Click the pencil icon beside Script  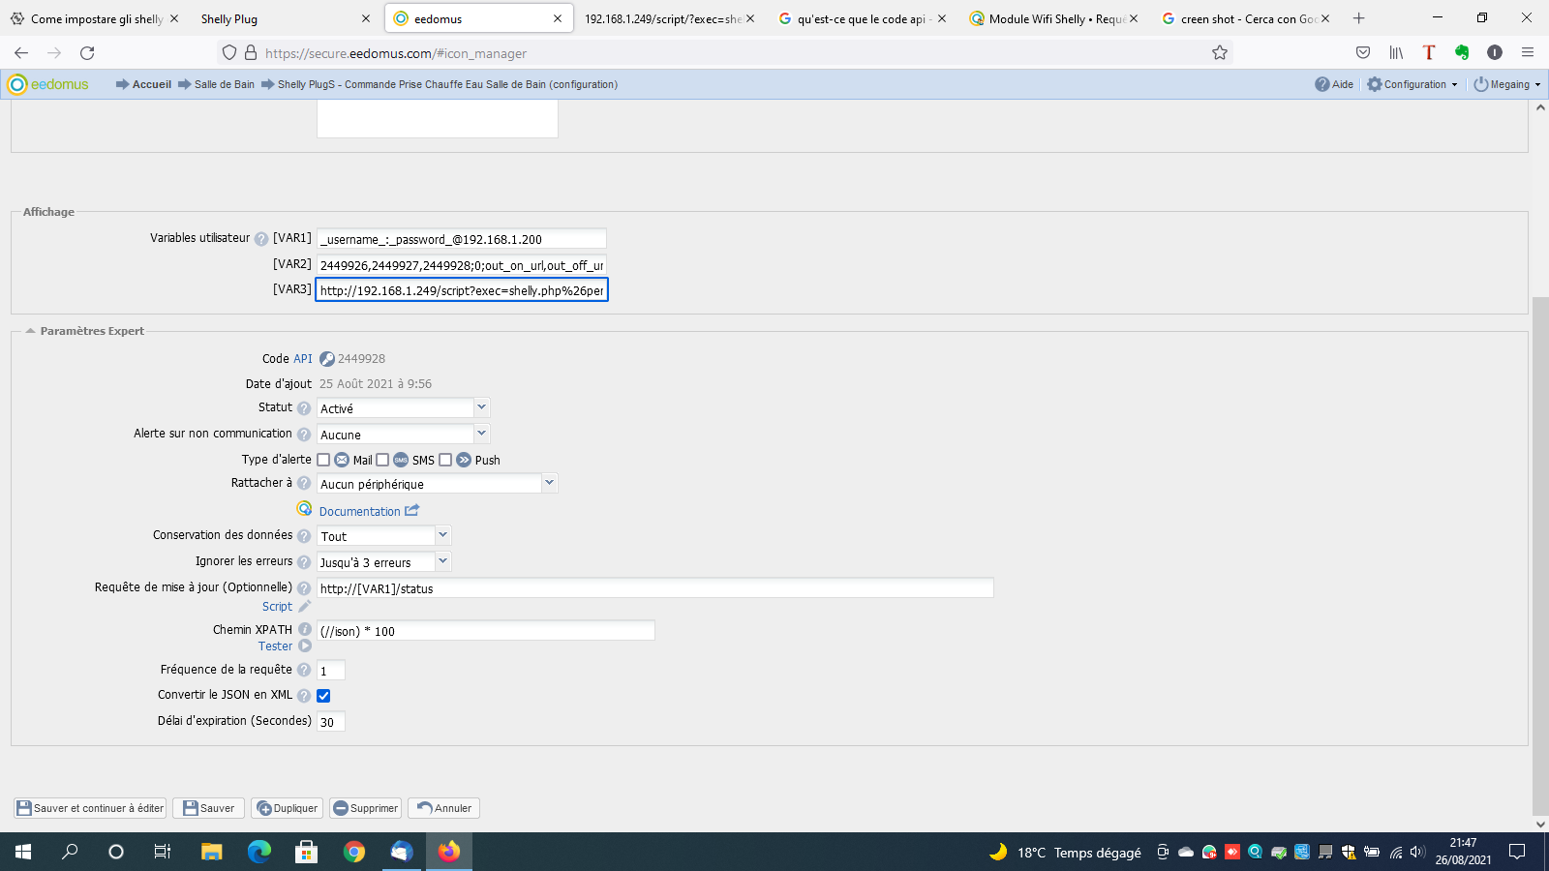pos(305,607)
